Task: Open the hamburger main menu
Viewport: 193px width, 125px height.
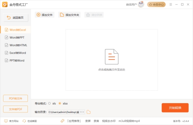Action: point(171,5)
